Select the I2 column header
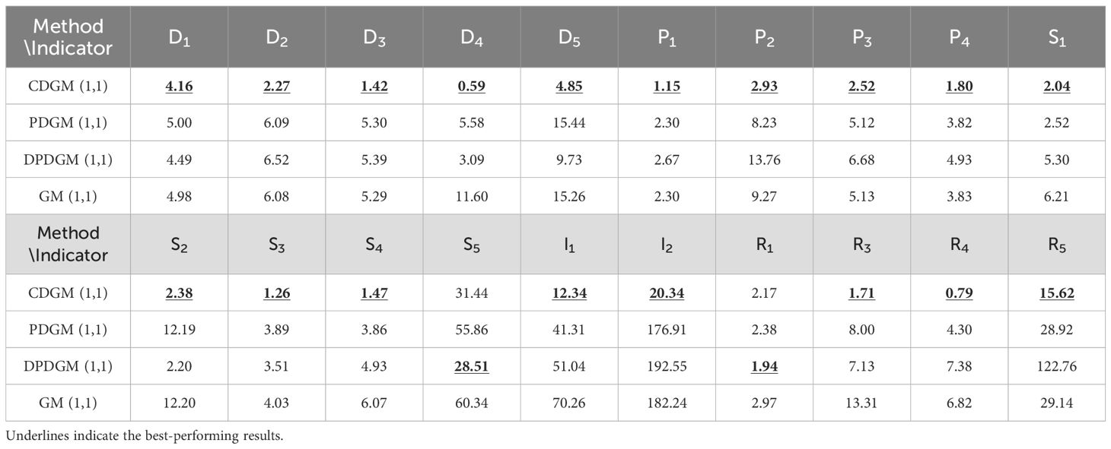 (x=666, y=245)
